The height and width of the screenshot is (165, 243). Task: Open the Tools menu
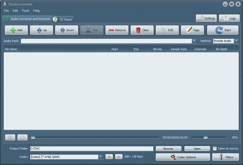coord(25,11)
